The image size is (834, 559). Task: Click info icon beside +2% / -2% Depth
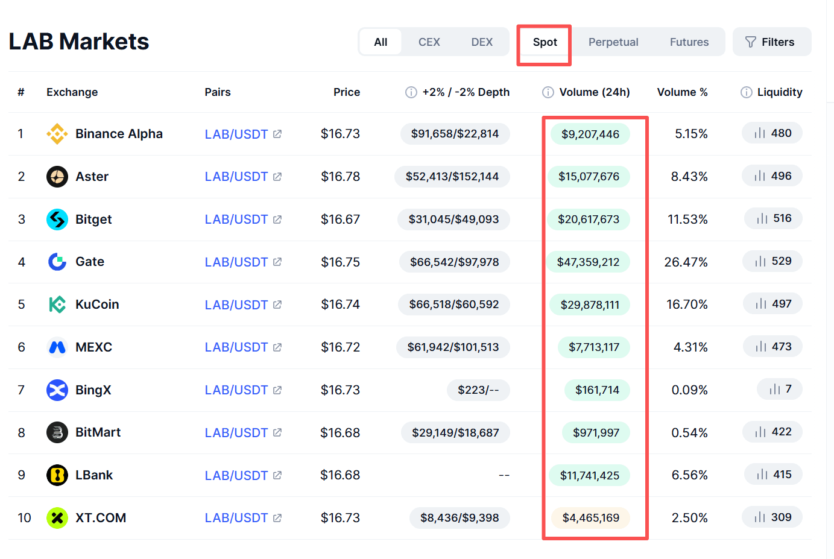(411, 92)
